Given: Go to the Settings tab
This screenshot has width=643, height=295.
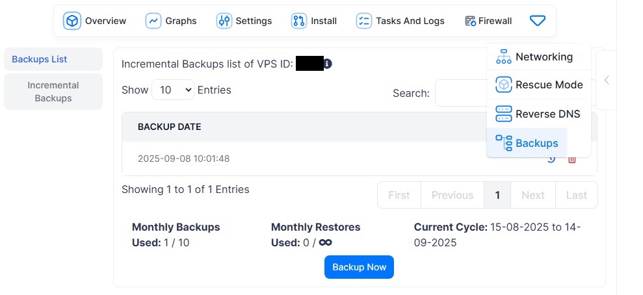Looking at the screenshot, I should (244, 21).
